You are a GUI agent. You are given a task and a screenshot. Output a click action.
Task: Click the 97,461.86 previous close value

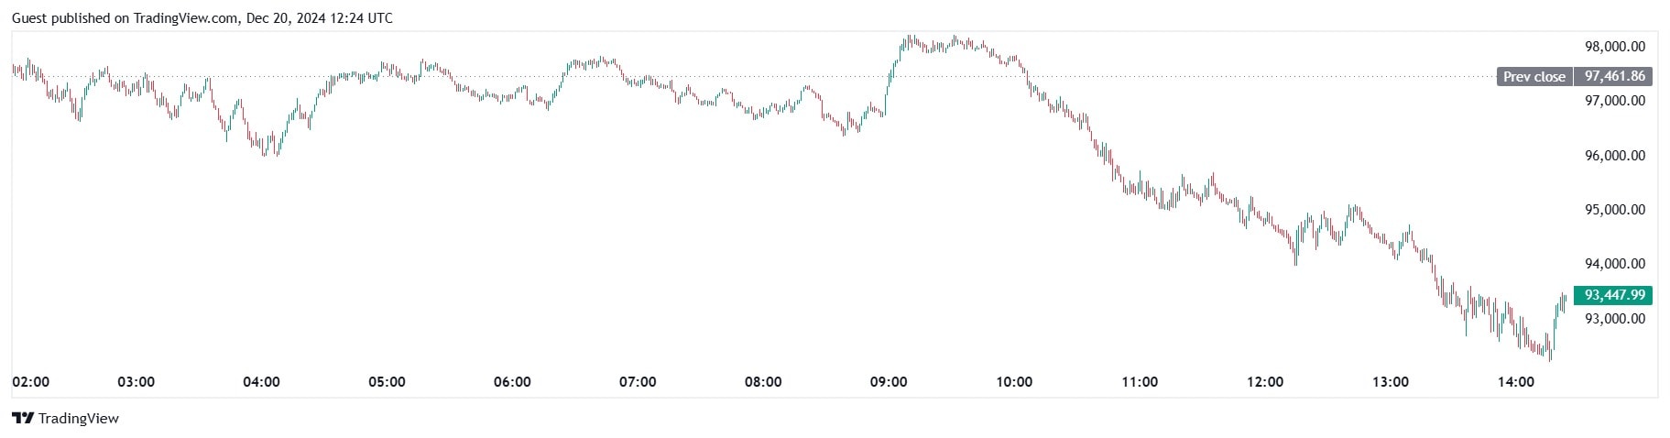[1614, 77]
